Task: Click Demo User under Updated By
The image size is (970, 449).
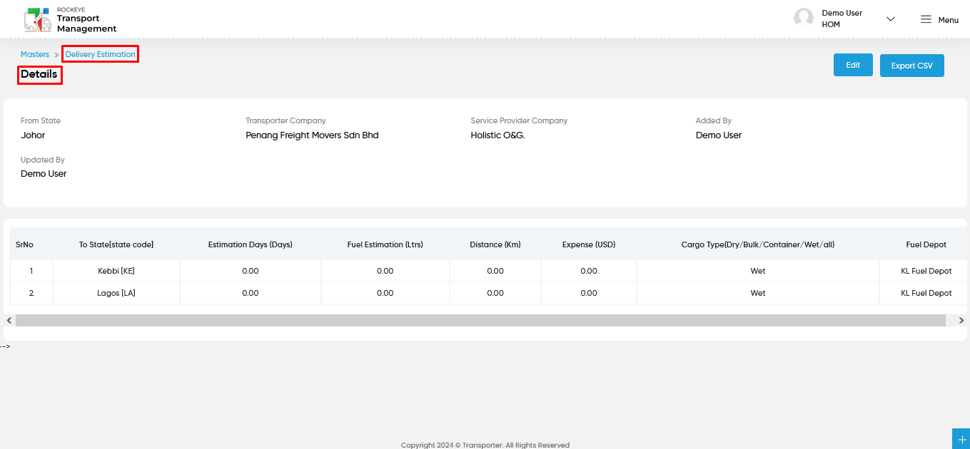Action: point(44,173)
